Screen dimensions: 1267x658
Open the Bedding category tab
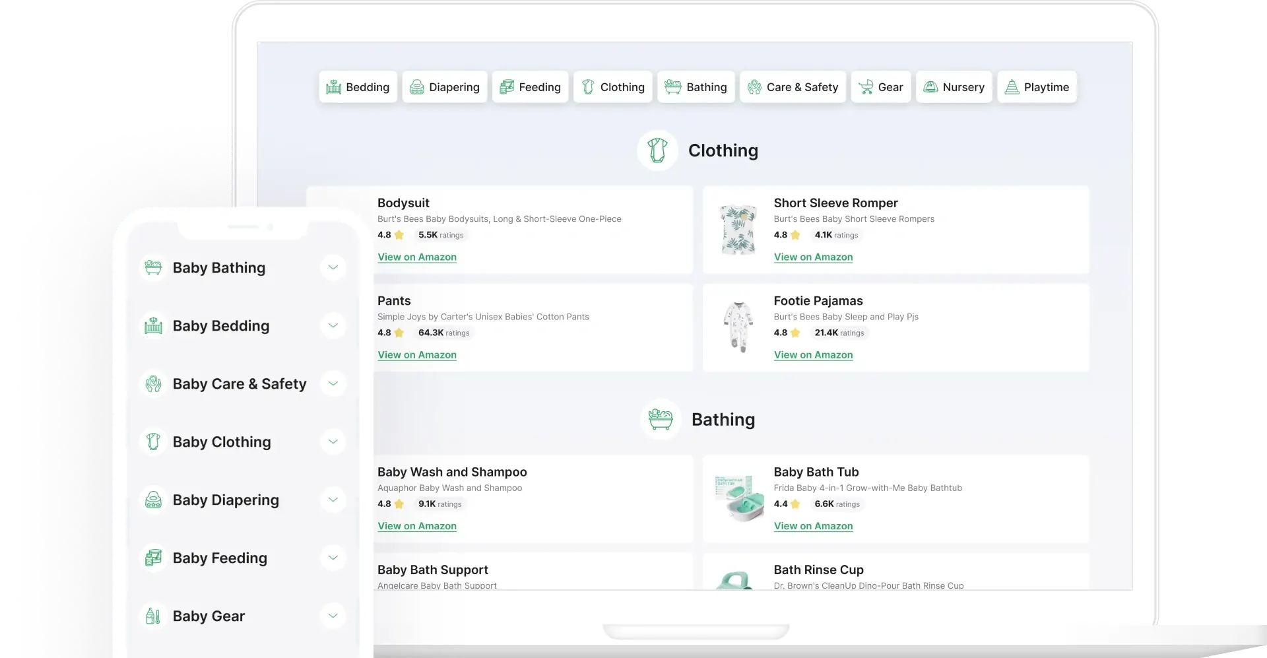[358, 87]
